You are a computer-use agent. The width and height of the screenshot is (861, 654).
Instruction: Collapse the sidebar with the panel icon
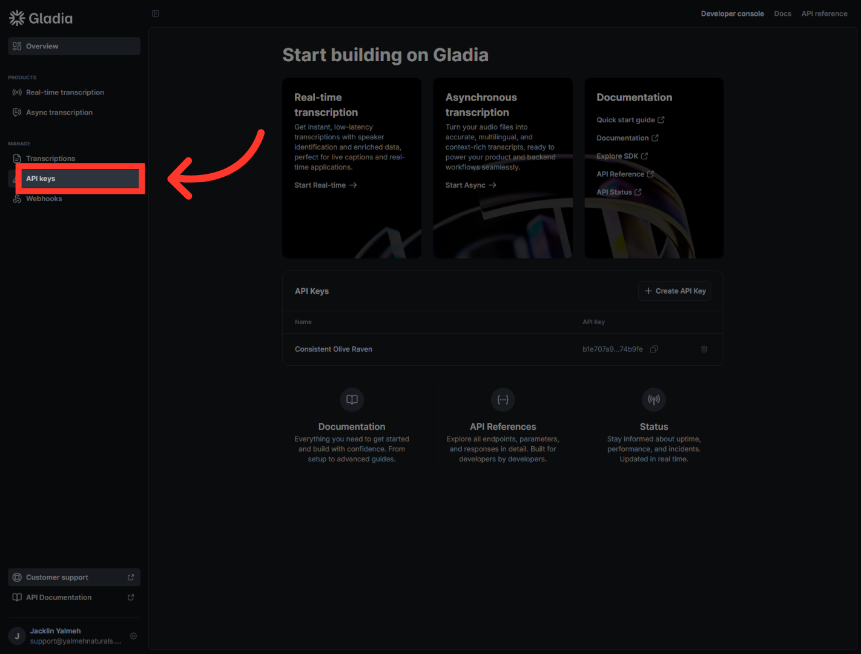[156, 13]
